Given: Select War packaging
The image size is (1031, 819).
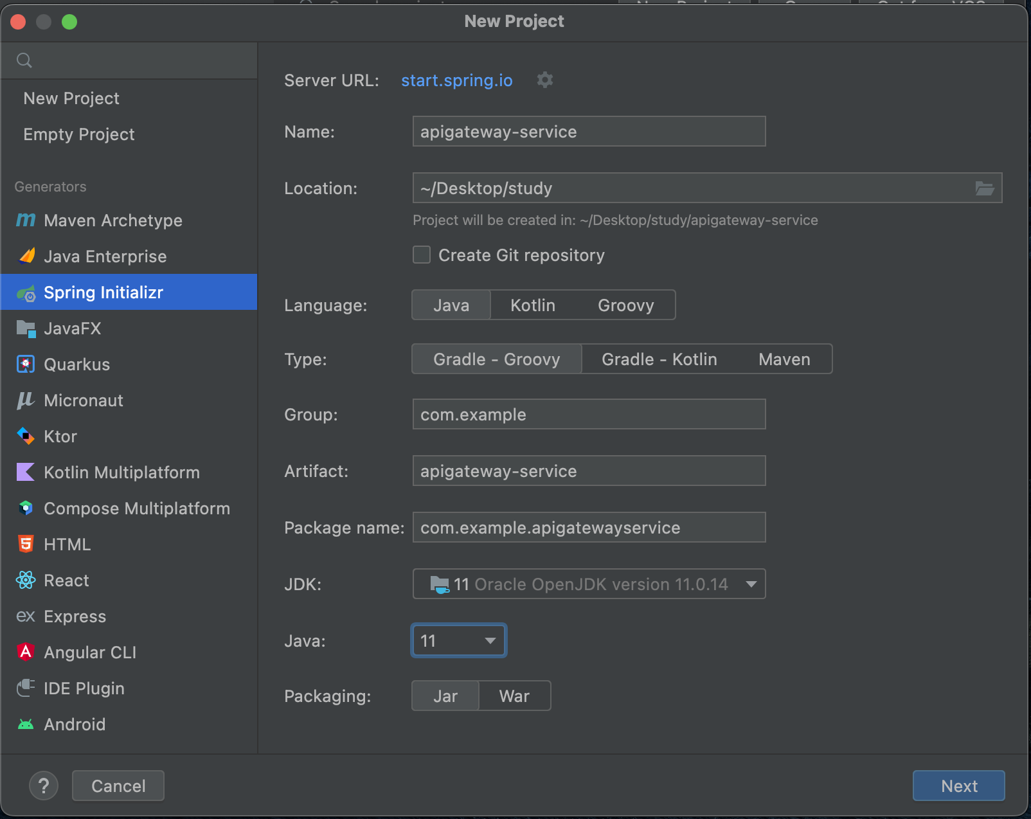Looking at the screenshot, I should (x=515, y=696).
